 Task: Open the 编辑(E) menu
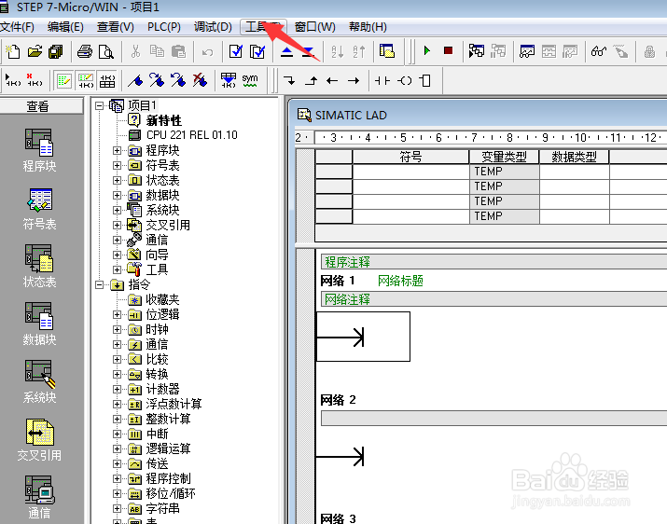65,27
